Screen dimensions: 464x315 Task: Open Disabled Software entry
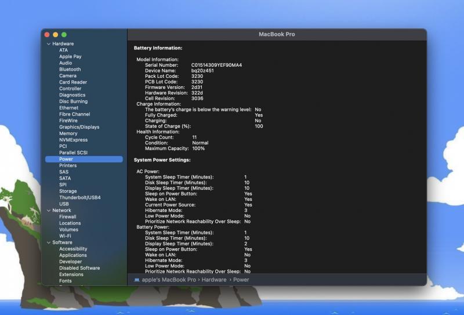pyautogui.click(x=79, y=268)
